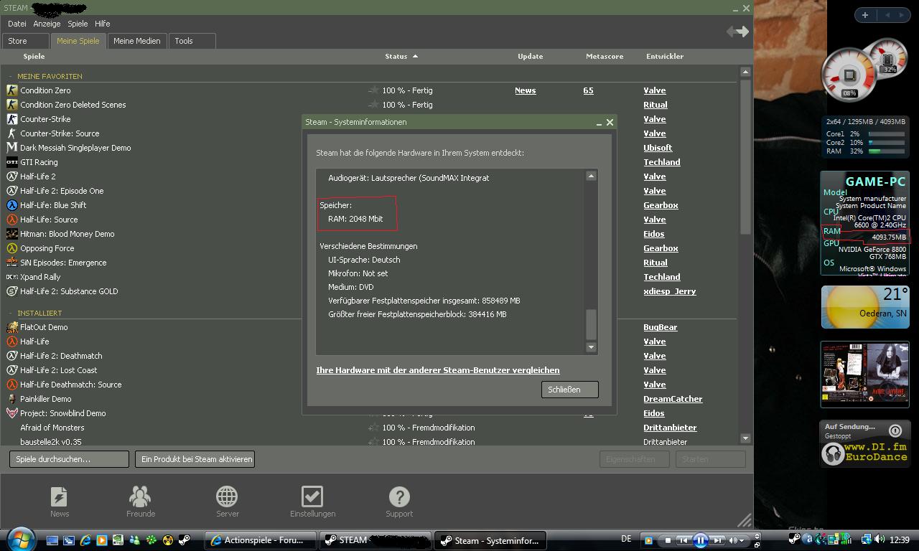Open the Server browser icon
The width and height of the screenshot is (919, 551).
[227, 496]
